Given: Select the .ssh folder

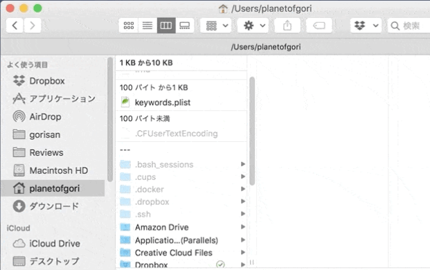Looking at the screenshot, I should (181, 214).
